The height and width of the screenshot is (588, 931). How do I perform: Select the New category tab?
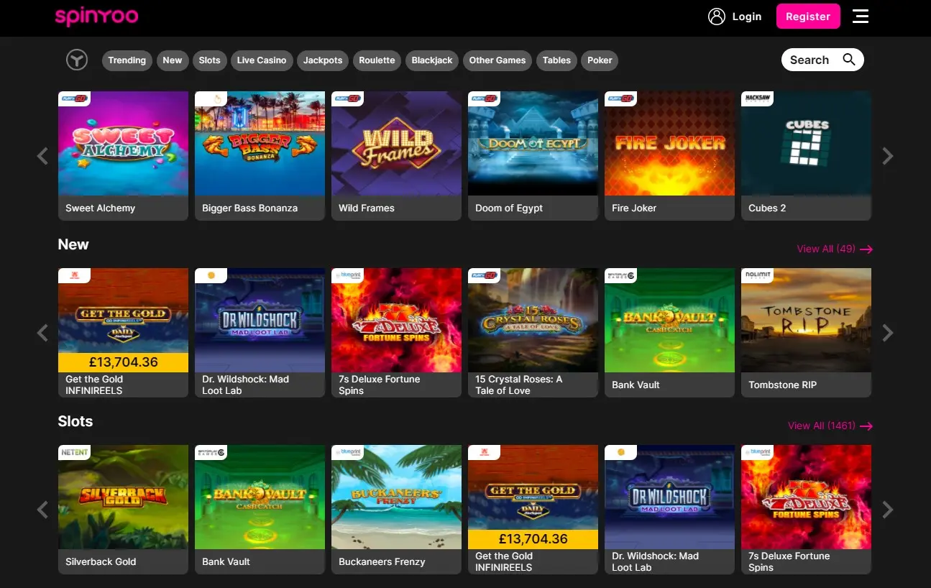coord(173,60)
